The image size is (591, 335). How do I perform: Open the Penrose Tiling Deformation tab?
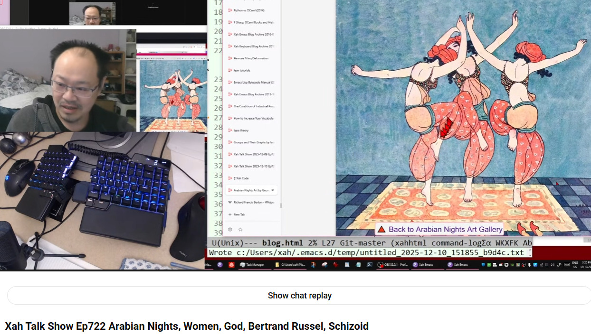[250, 58]
